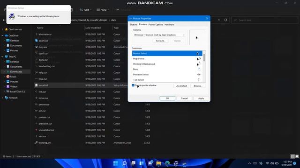This screenshot has height=168, width=300.
Task: Open the Sort menu in File Explorer
Action: tap(85, 10)
